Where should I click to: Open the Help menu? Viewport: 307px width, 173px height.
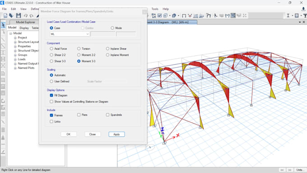click(166, 9)
